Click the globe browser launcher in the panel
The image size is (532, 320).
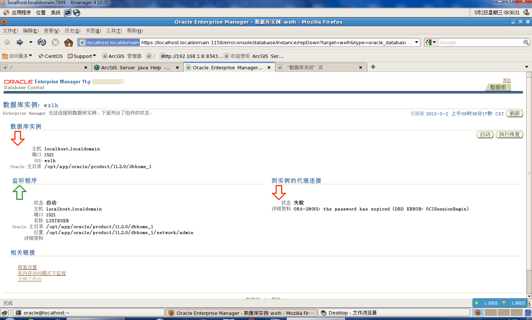[76, 13]
